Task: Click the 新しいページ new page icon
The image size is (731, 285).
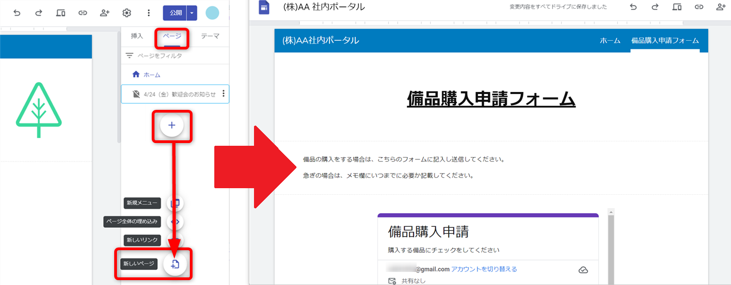Action: (x=175, y=264)
